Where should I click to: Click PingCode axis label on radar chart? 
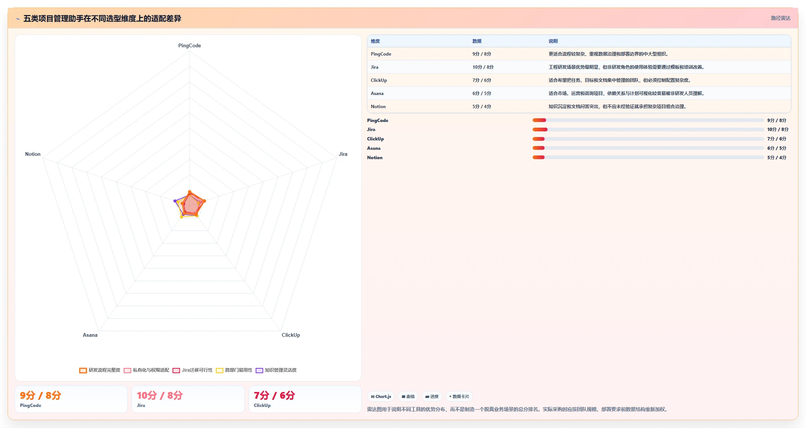pos(189,46)
